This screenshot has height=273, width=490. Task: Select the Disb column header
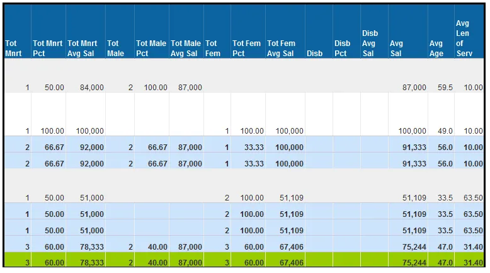click(319, 31)
